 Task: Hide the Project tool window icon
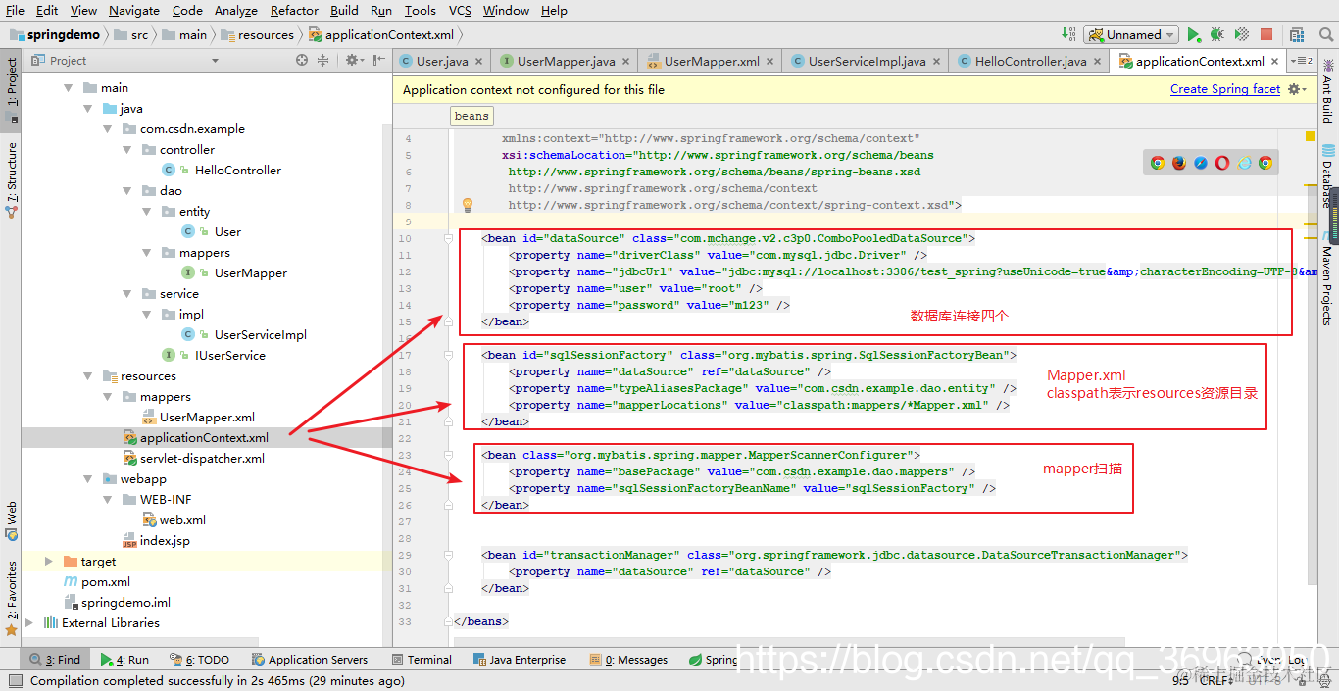tap(379, 61)
